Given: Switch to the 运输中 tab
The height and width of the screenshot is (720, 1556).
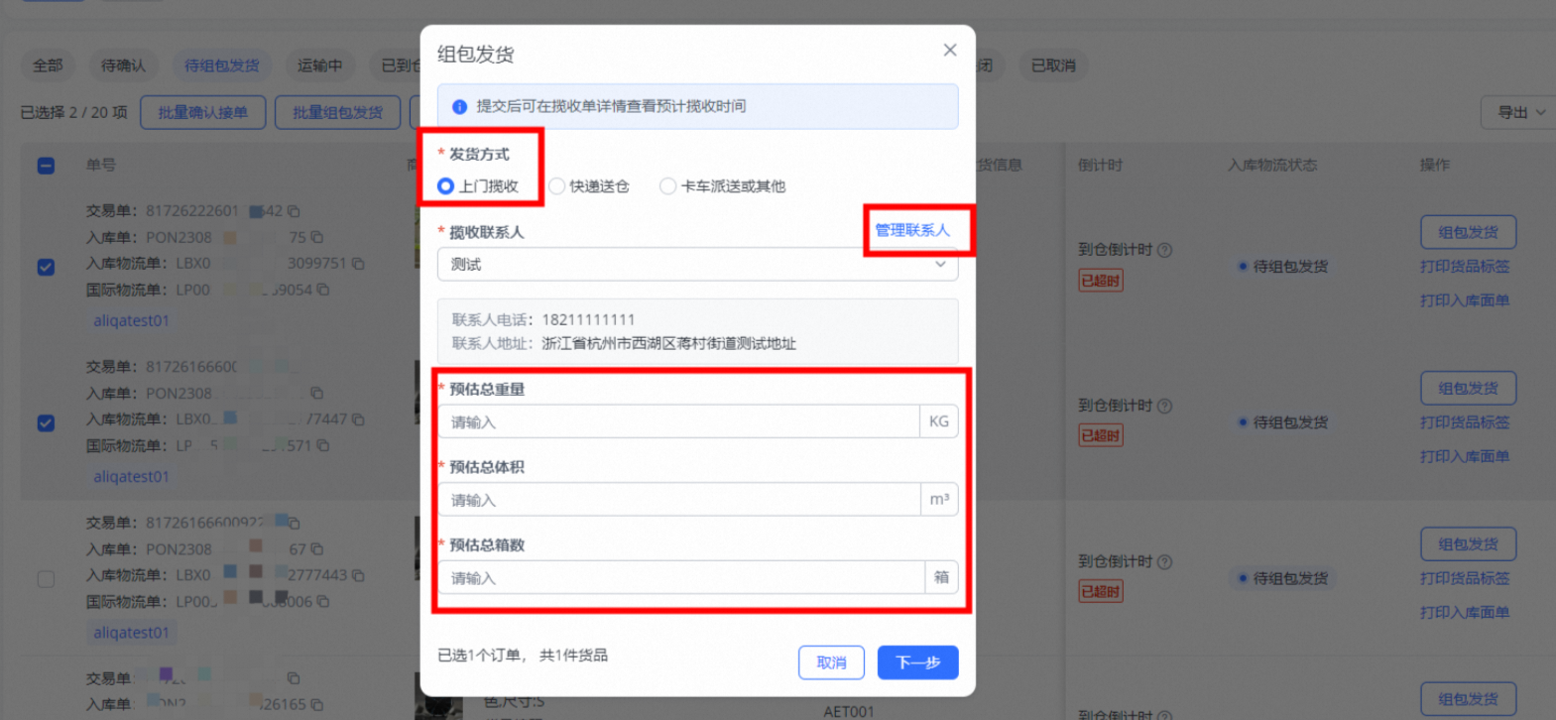Looking at the screenshot, I should [x=319, y=65].
